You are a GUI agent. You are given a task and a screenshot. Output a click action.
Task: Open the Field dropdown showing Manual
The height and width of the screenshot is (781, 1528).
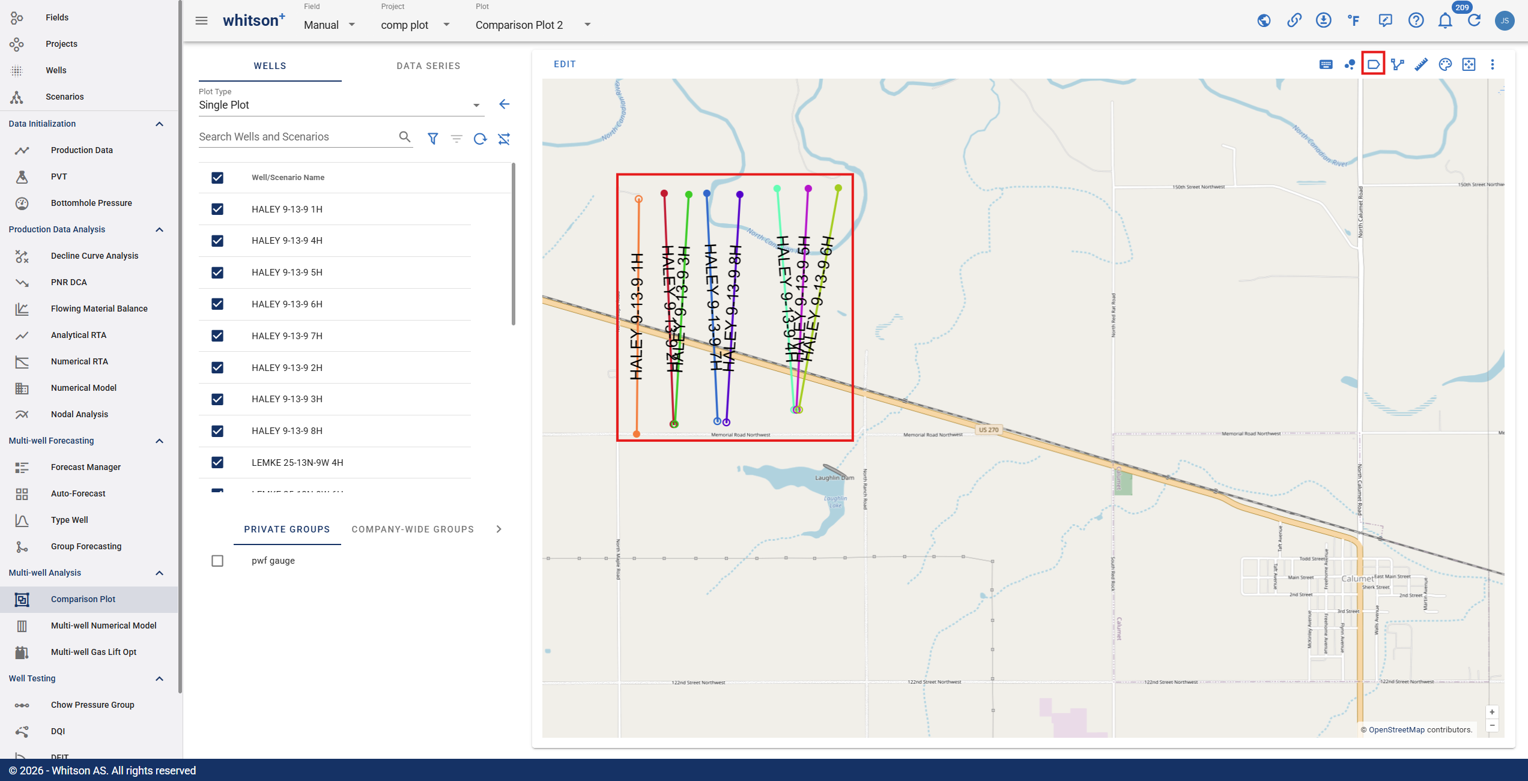point(329,25)
